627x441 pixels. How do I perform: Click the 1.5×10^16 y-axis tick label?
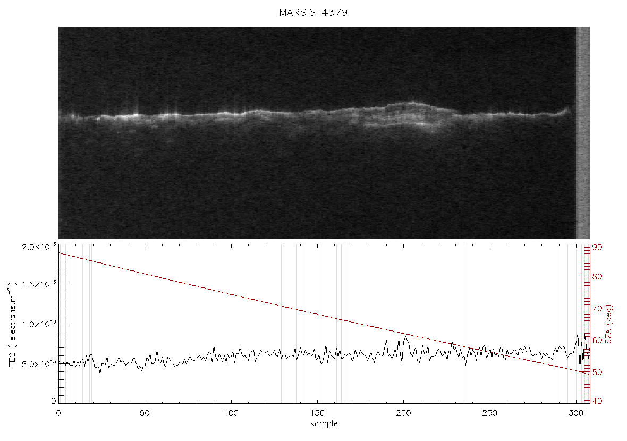point(39,285)
